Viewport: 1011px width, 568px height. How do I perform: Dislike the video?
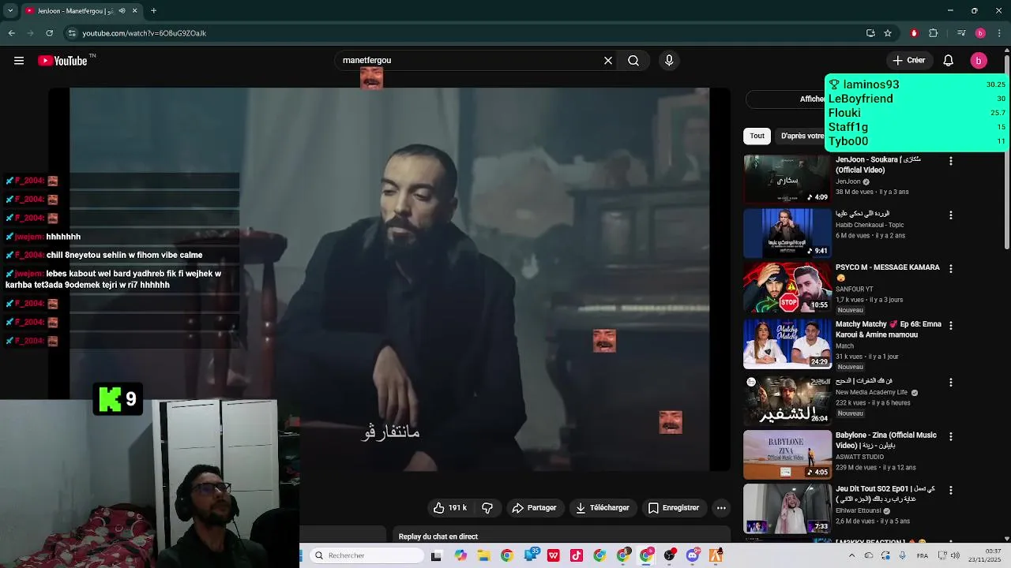(x=487, y=508)
